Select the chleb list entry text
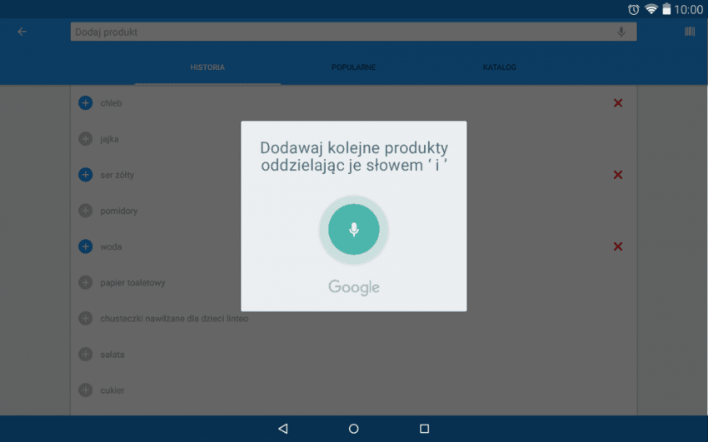The height and width of the screenshot is (442, 708). [111, 103]
